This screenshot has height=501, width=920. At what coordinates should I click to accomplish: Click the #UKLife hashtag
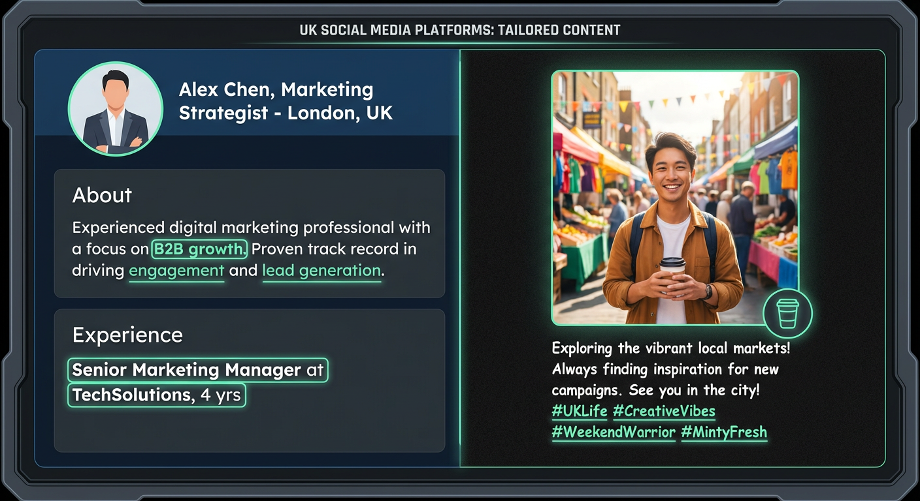580,412
